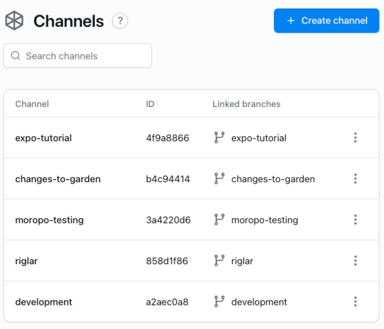Open the changes-to-garden channel
This screenshot has height=329, width=384.
(58, 179)
